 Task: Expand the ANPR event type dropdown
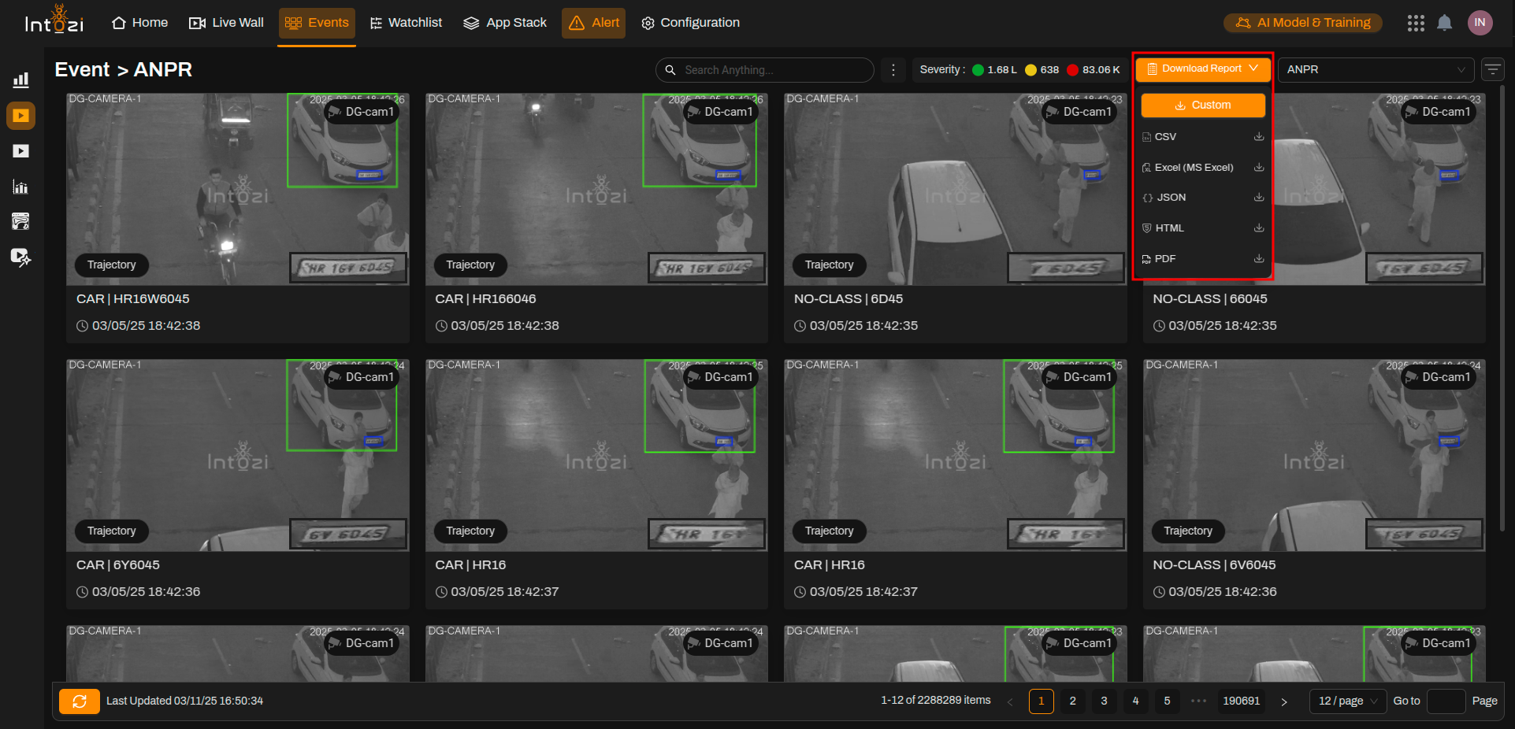[x=1375, y=69]
